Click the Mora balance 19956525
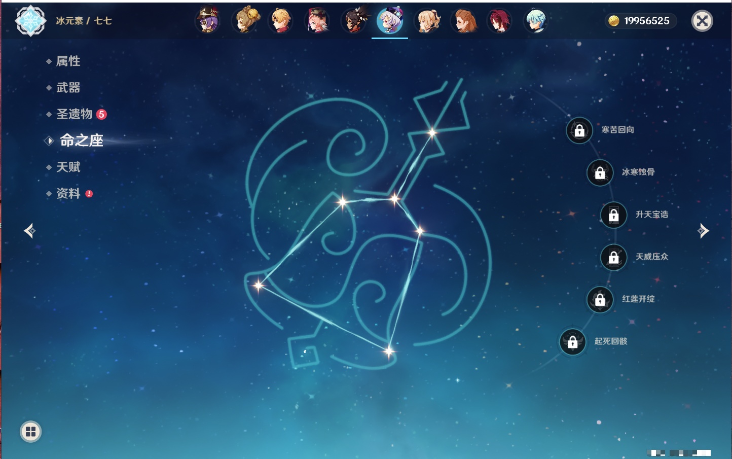 [x=647, y=21]
